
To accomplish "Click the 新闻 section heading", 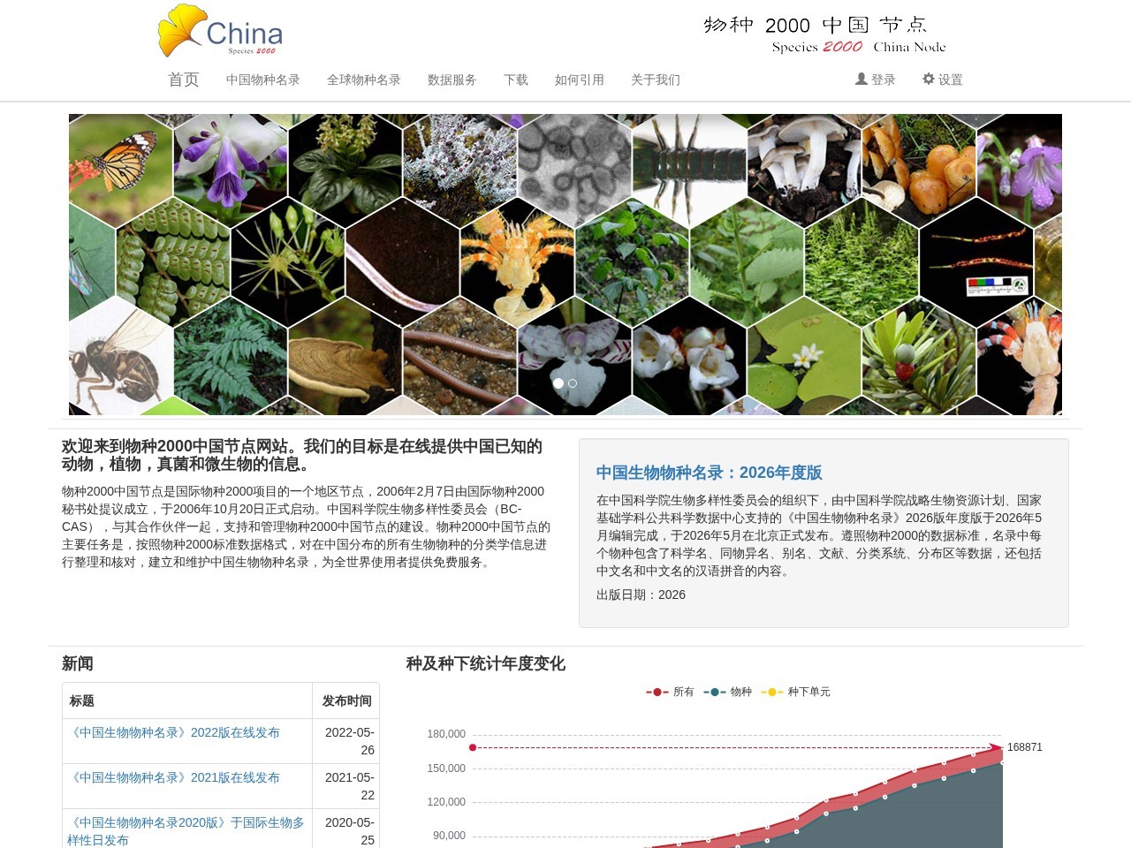I will [x=78, y=663].
